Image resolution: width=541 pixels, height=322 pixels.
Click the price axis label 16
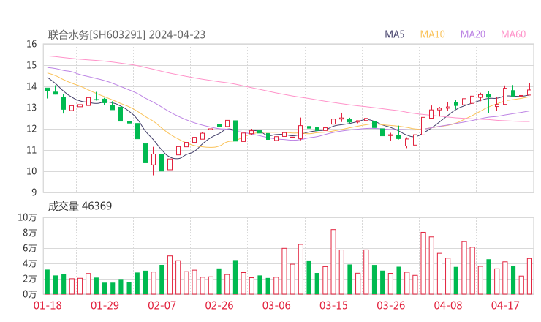(31, 44)
